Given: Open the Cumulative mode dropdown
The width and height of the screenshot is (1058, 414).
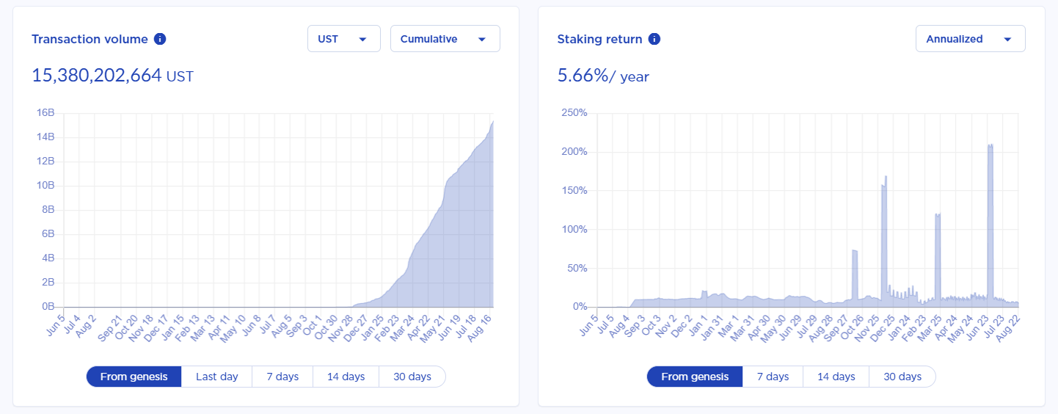Looking at the screenshot, I should click(x=445, y=39).
